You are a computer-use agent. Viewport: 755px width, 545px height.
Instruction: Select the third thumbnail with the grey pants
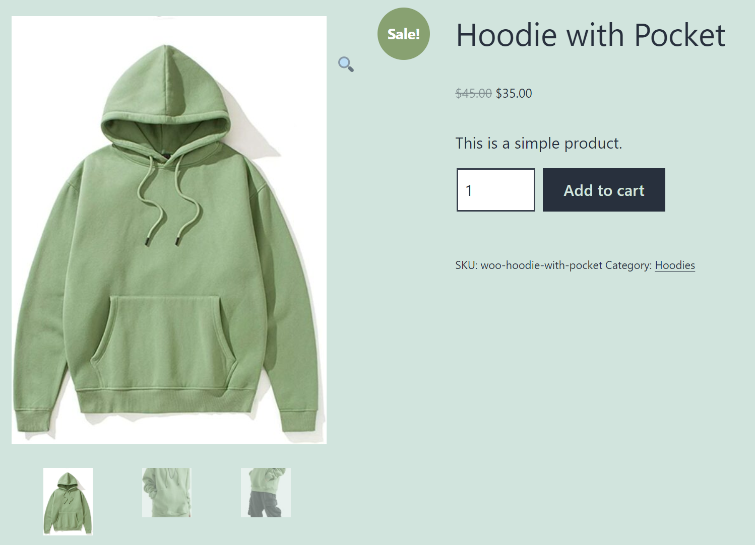pos(266,493)
